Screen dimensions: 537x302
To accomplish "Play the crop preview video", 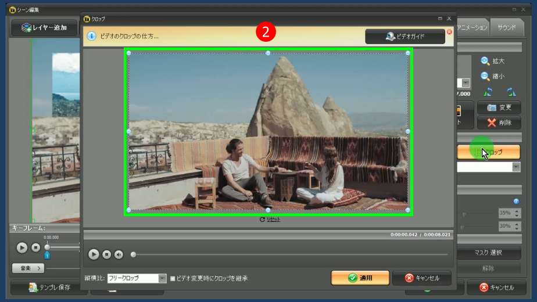I will pyautogui.click(x=94, y=254).
